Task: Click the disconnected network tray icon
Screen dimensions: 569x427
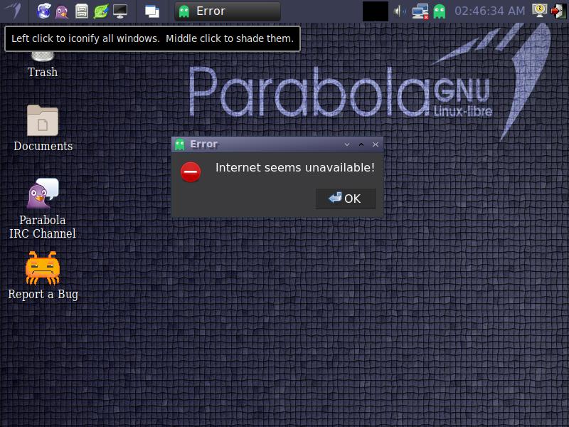Action: pyautogui.click(x=420, y=11)
